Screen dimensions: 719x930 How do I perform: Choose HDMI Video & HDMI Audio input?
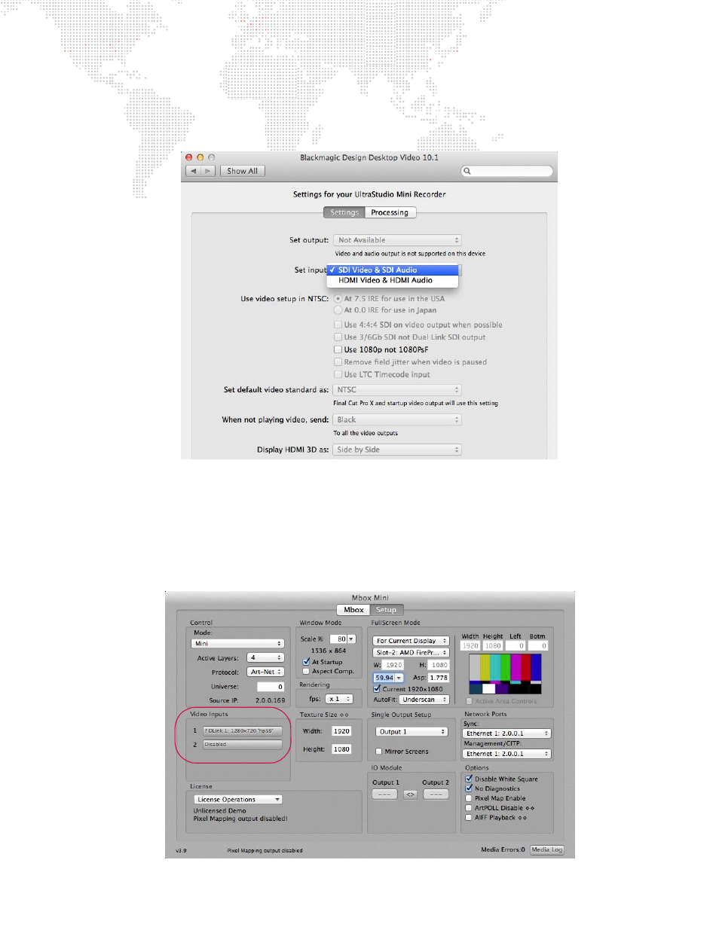pyautogui.click(x=393, y=280)
